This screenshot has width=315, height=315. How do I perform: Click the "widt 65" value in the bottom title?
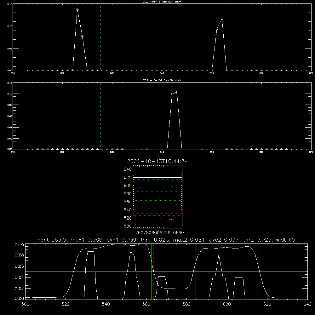[285, 240]
